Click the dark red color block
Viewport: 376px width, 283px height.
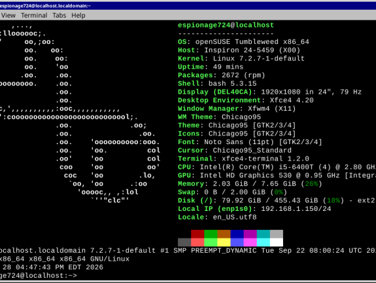(197, 234)
